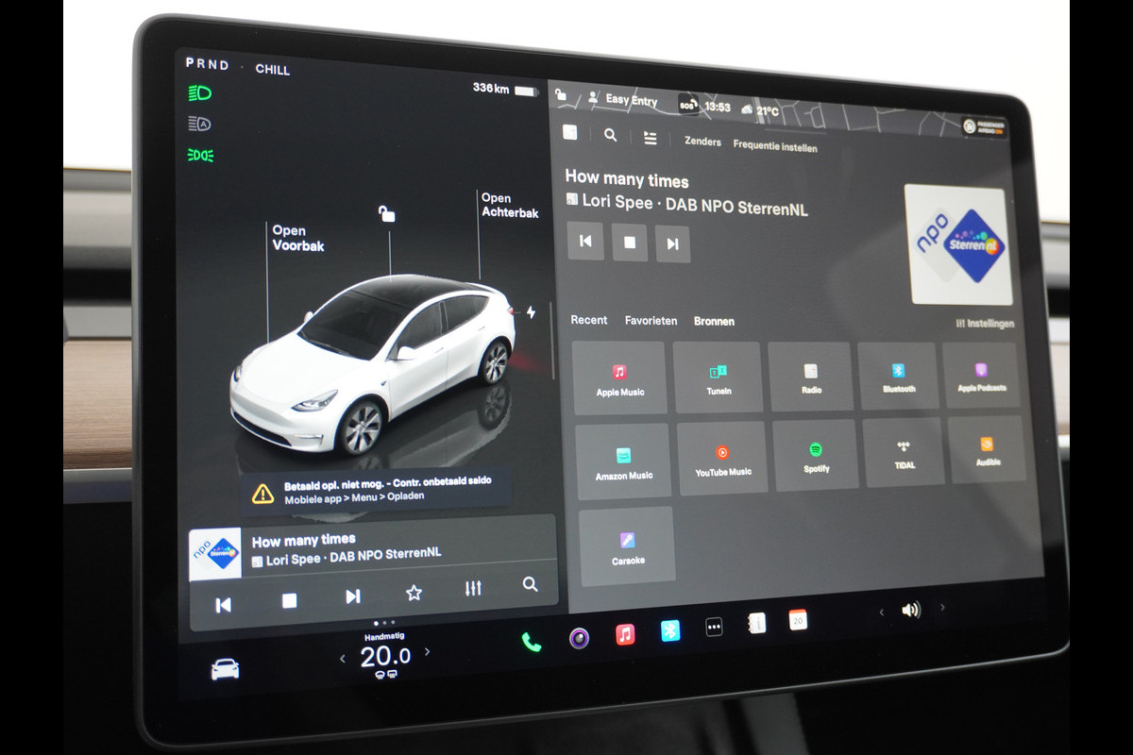Open Apple Podcasts source tile
The height and width of the screenshot is (755, 1133).
point(981,375)
